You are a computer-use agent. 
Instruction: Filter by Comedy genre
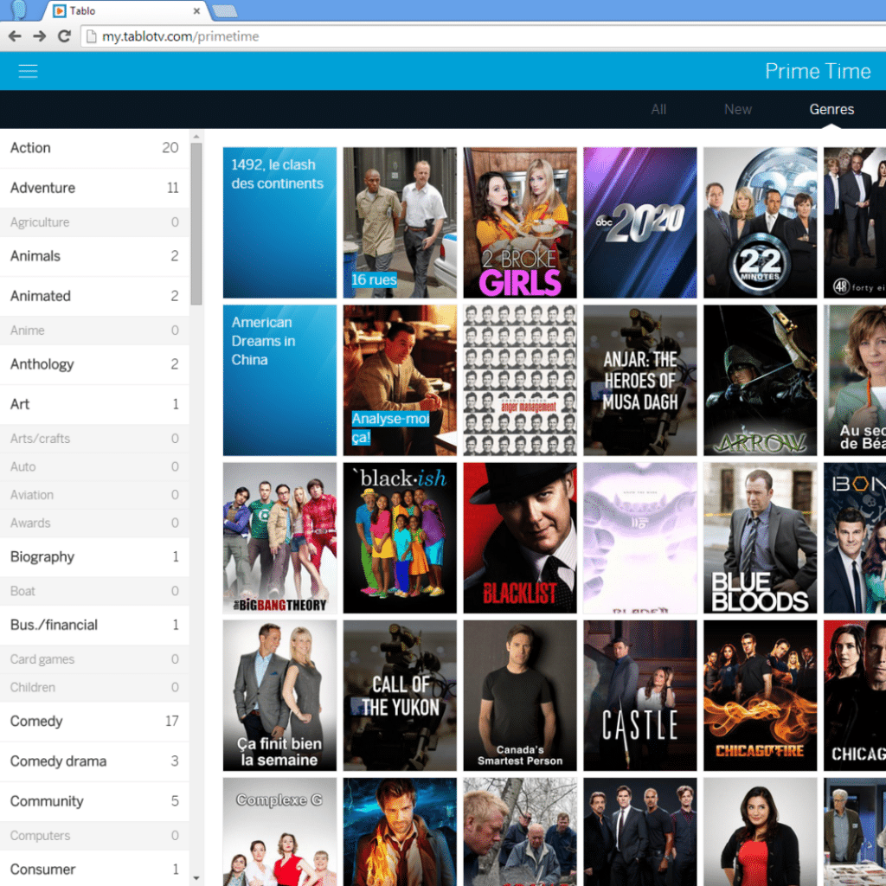94,722
